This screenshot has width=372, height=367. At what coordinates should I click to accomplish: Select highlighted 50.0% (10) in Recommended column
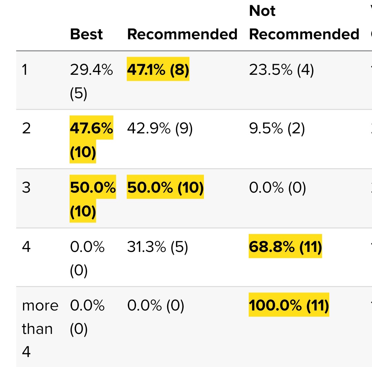[x=165, y=187]
